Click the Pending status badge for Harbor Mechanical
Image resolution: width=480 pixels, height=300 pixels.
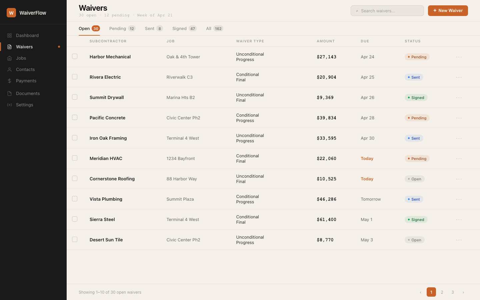click(x=417, y=57)
